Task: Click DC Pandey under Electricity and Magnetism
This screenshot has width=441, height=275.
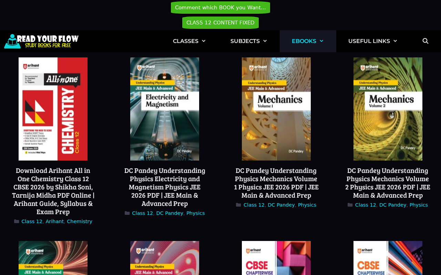Action: pos(170,213)
